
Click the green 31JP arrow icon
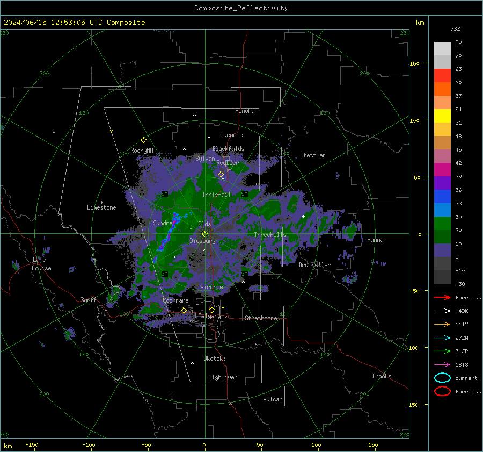[442, 351]
